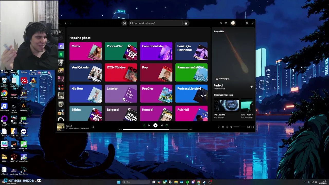Open Liked Songs heart in sidebar
Screen dimensions: 329x185
click(x=61, y=46)
